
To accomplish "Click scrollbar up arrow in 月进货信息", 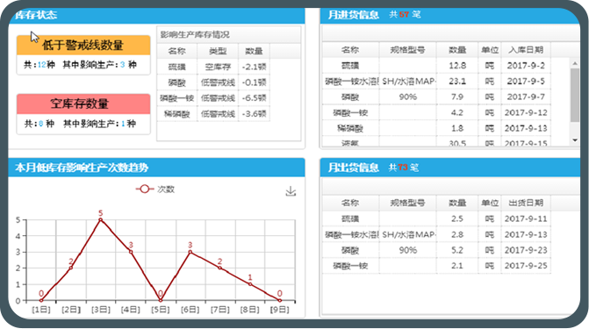I will pos(575,63).
